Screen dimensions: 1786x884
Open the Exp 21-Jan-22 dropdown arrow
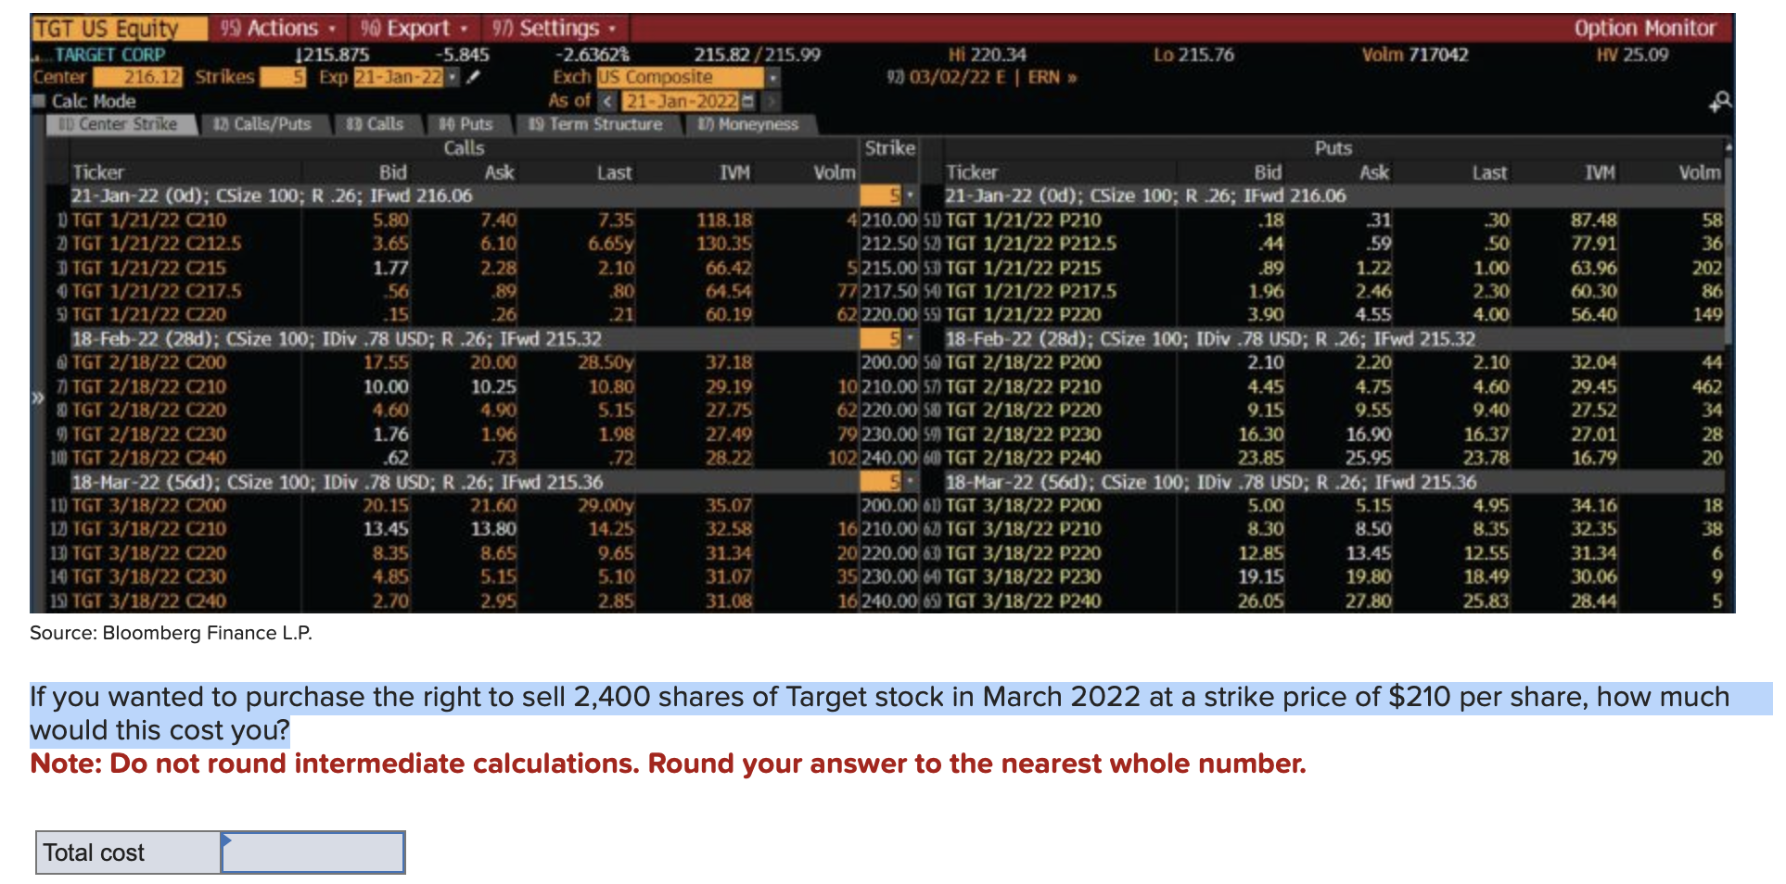(452, 78)
